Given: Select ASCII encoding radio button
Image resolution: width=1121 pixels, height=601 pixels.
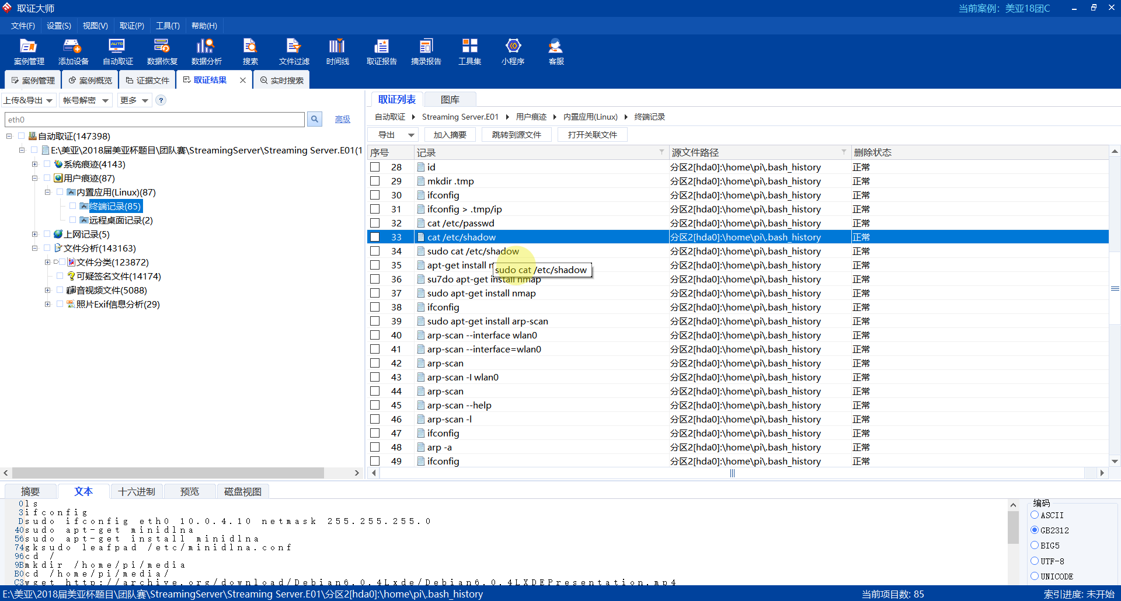Looking at the screenshot, I should 1035,515.
